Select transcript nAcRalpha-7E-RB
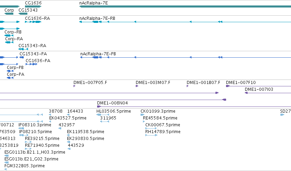 point(97,18)
